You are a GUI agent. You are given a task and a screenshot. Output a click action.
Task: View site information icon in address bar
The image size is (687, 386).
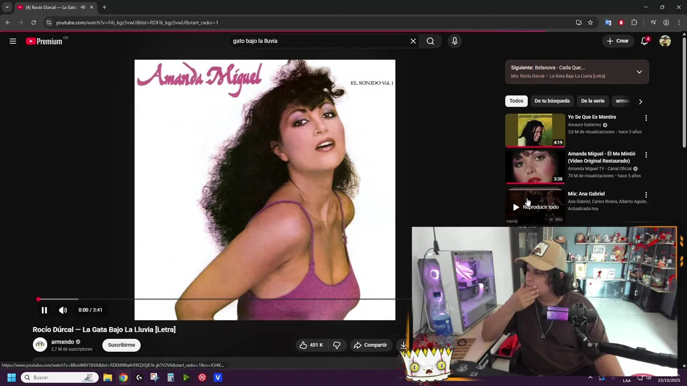[x=49, y=23]
